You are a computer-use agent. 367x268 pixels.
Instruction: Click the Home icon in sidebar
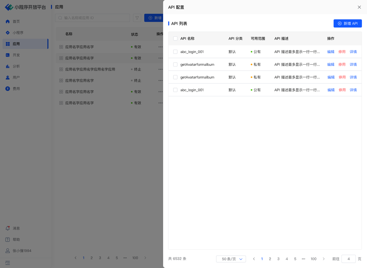(x=8, y=21)
